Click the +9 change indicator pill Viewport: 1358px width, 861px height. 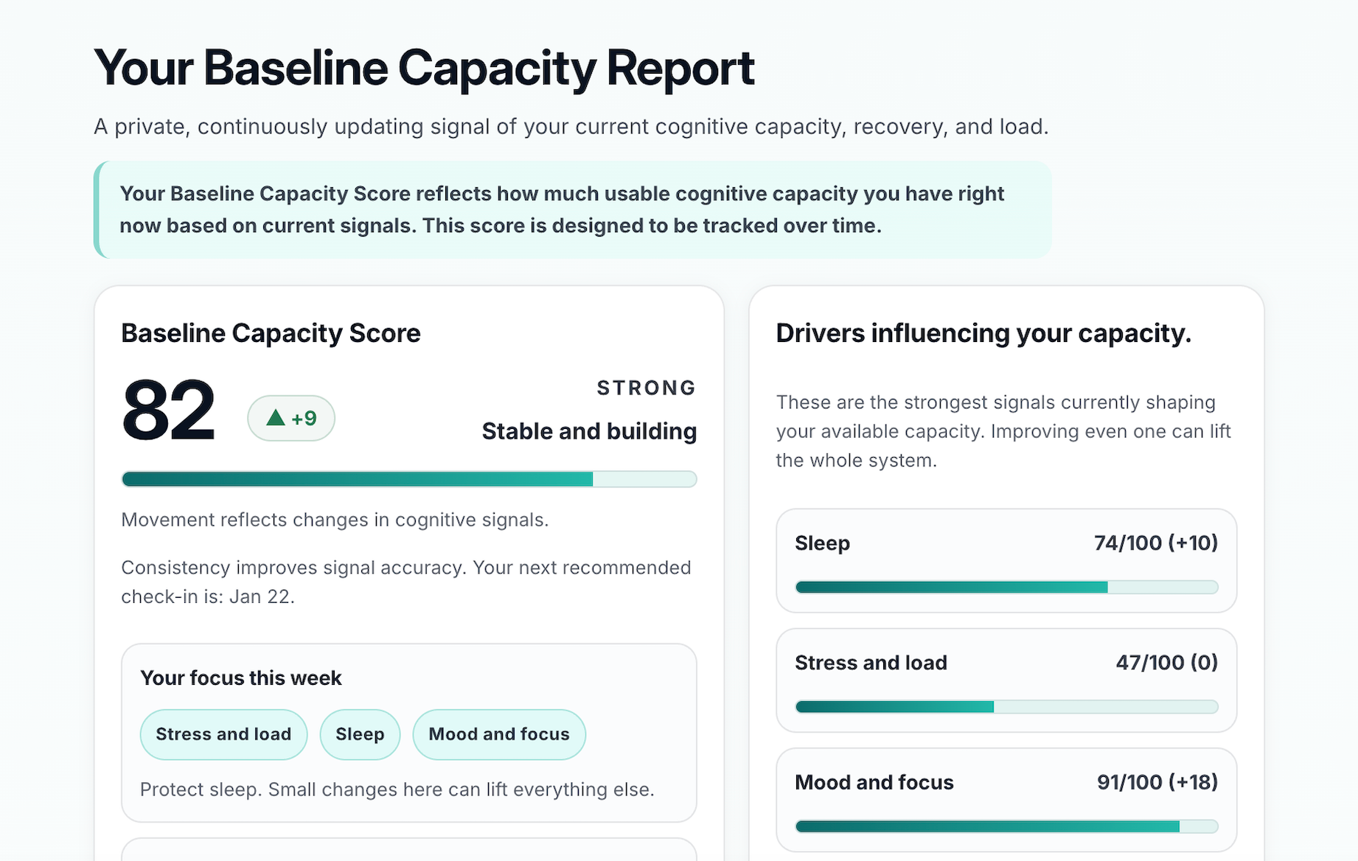tap(290, 418)
